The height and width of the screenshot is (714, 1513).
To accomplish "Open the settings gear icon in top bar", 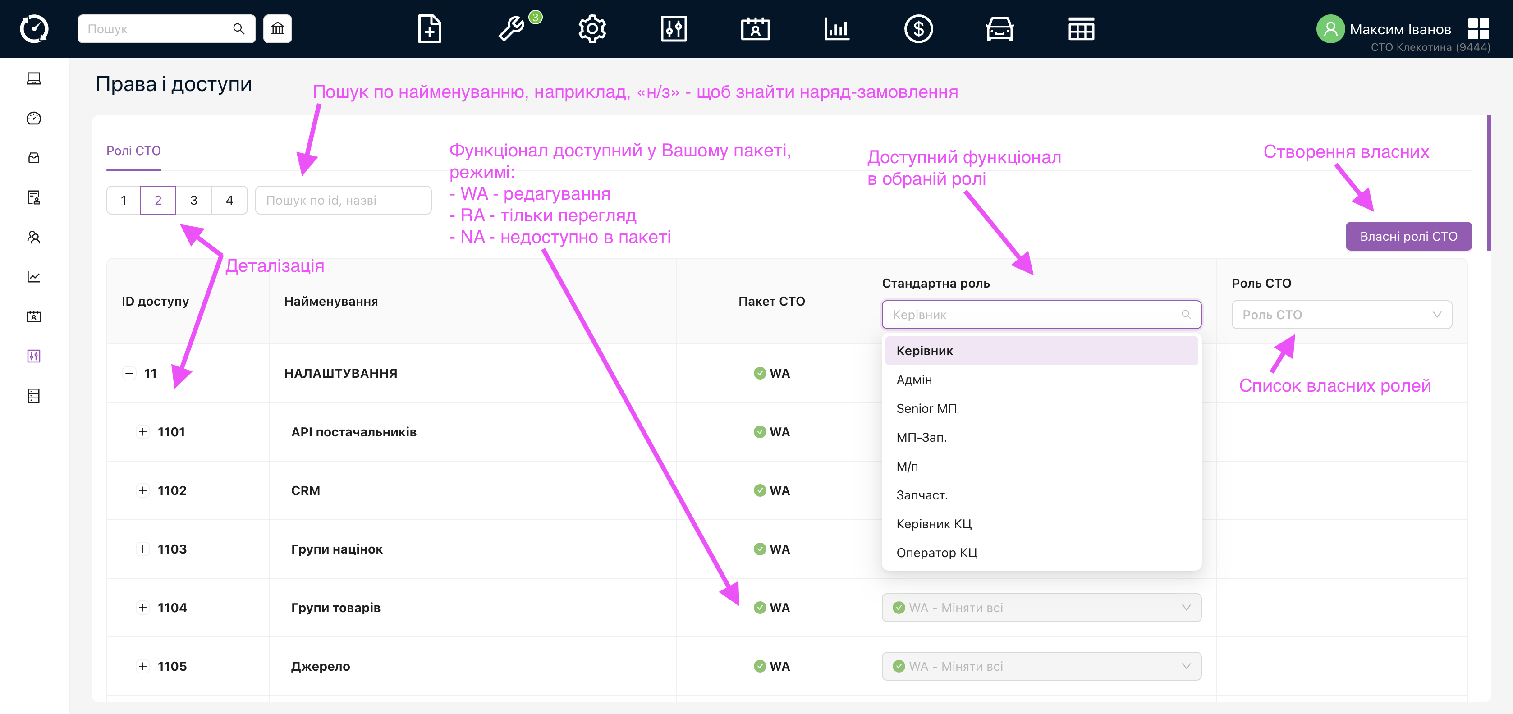I will (592, 29).
